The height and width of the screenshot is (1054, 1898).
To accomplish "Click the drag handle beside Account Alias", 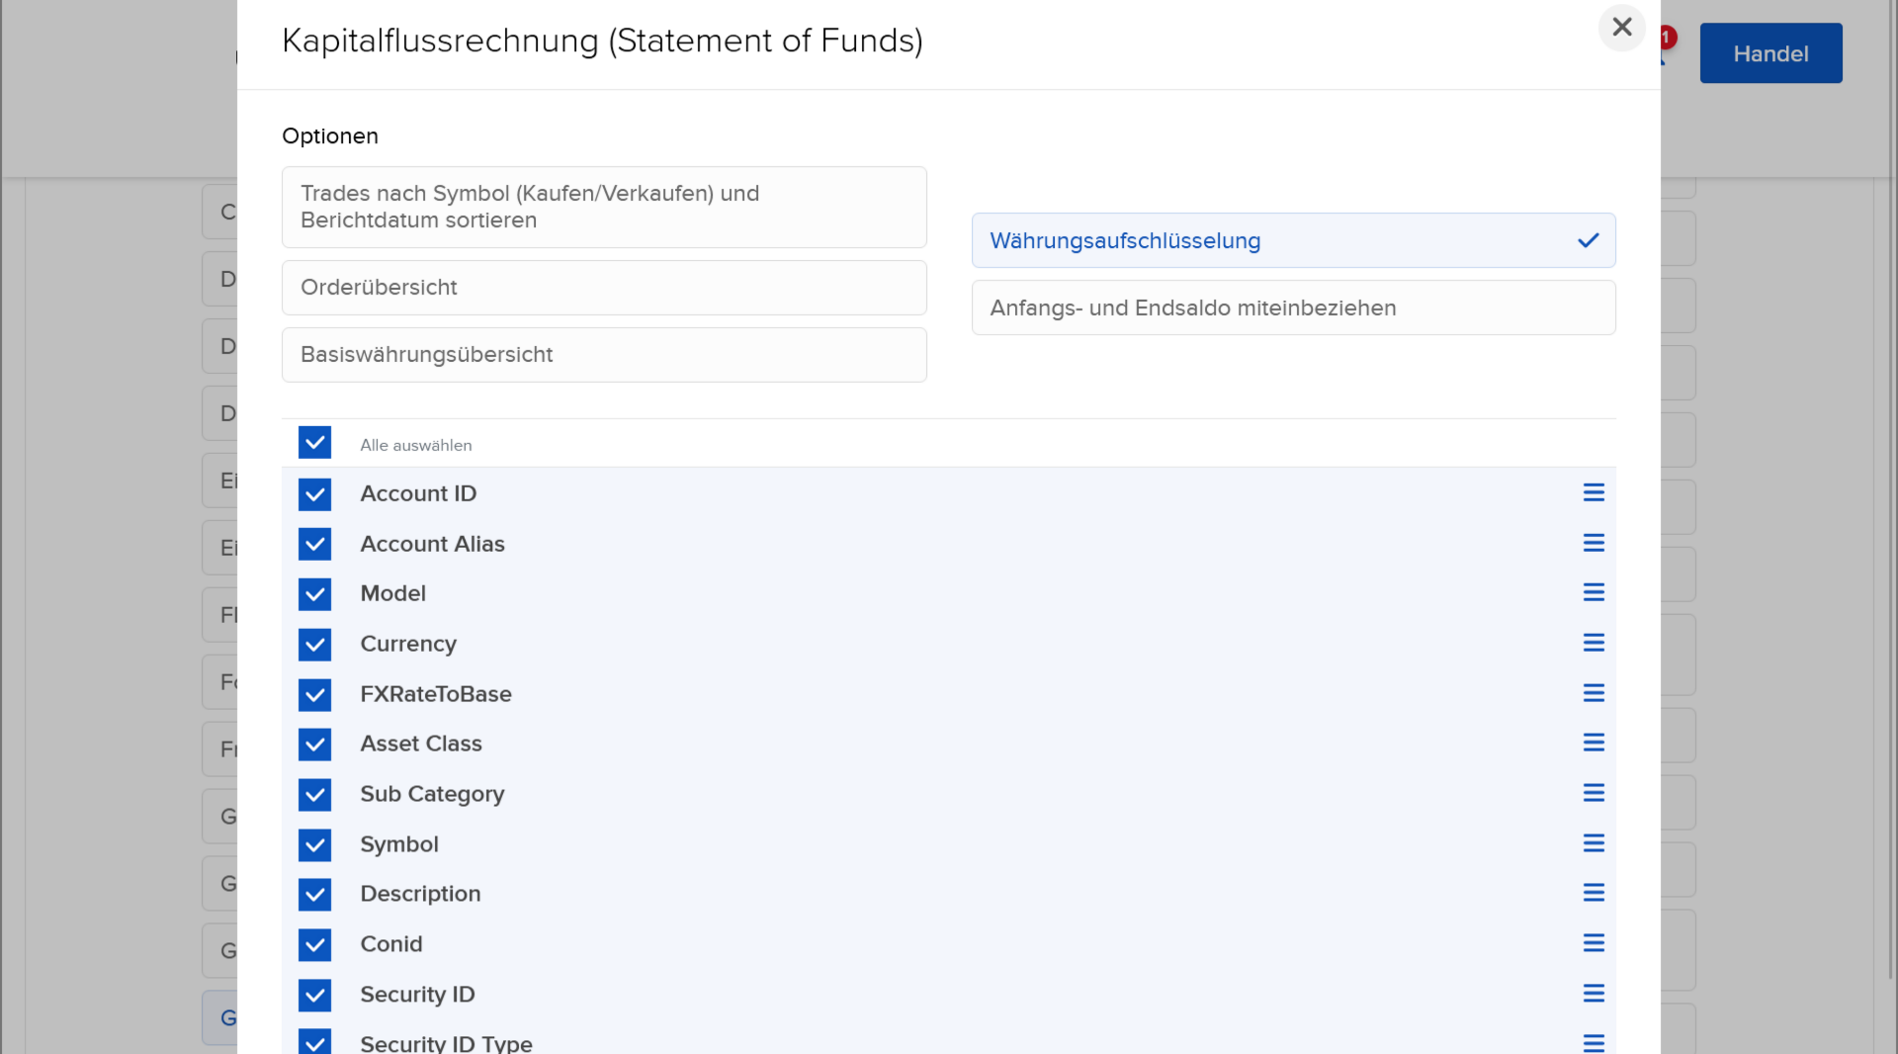I will point(1595,543).
